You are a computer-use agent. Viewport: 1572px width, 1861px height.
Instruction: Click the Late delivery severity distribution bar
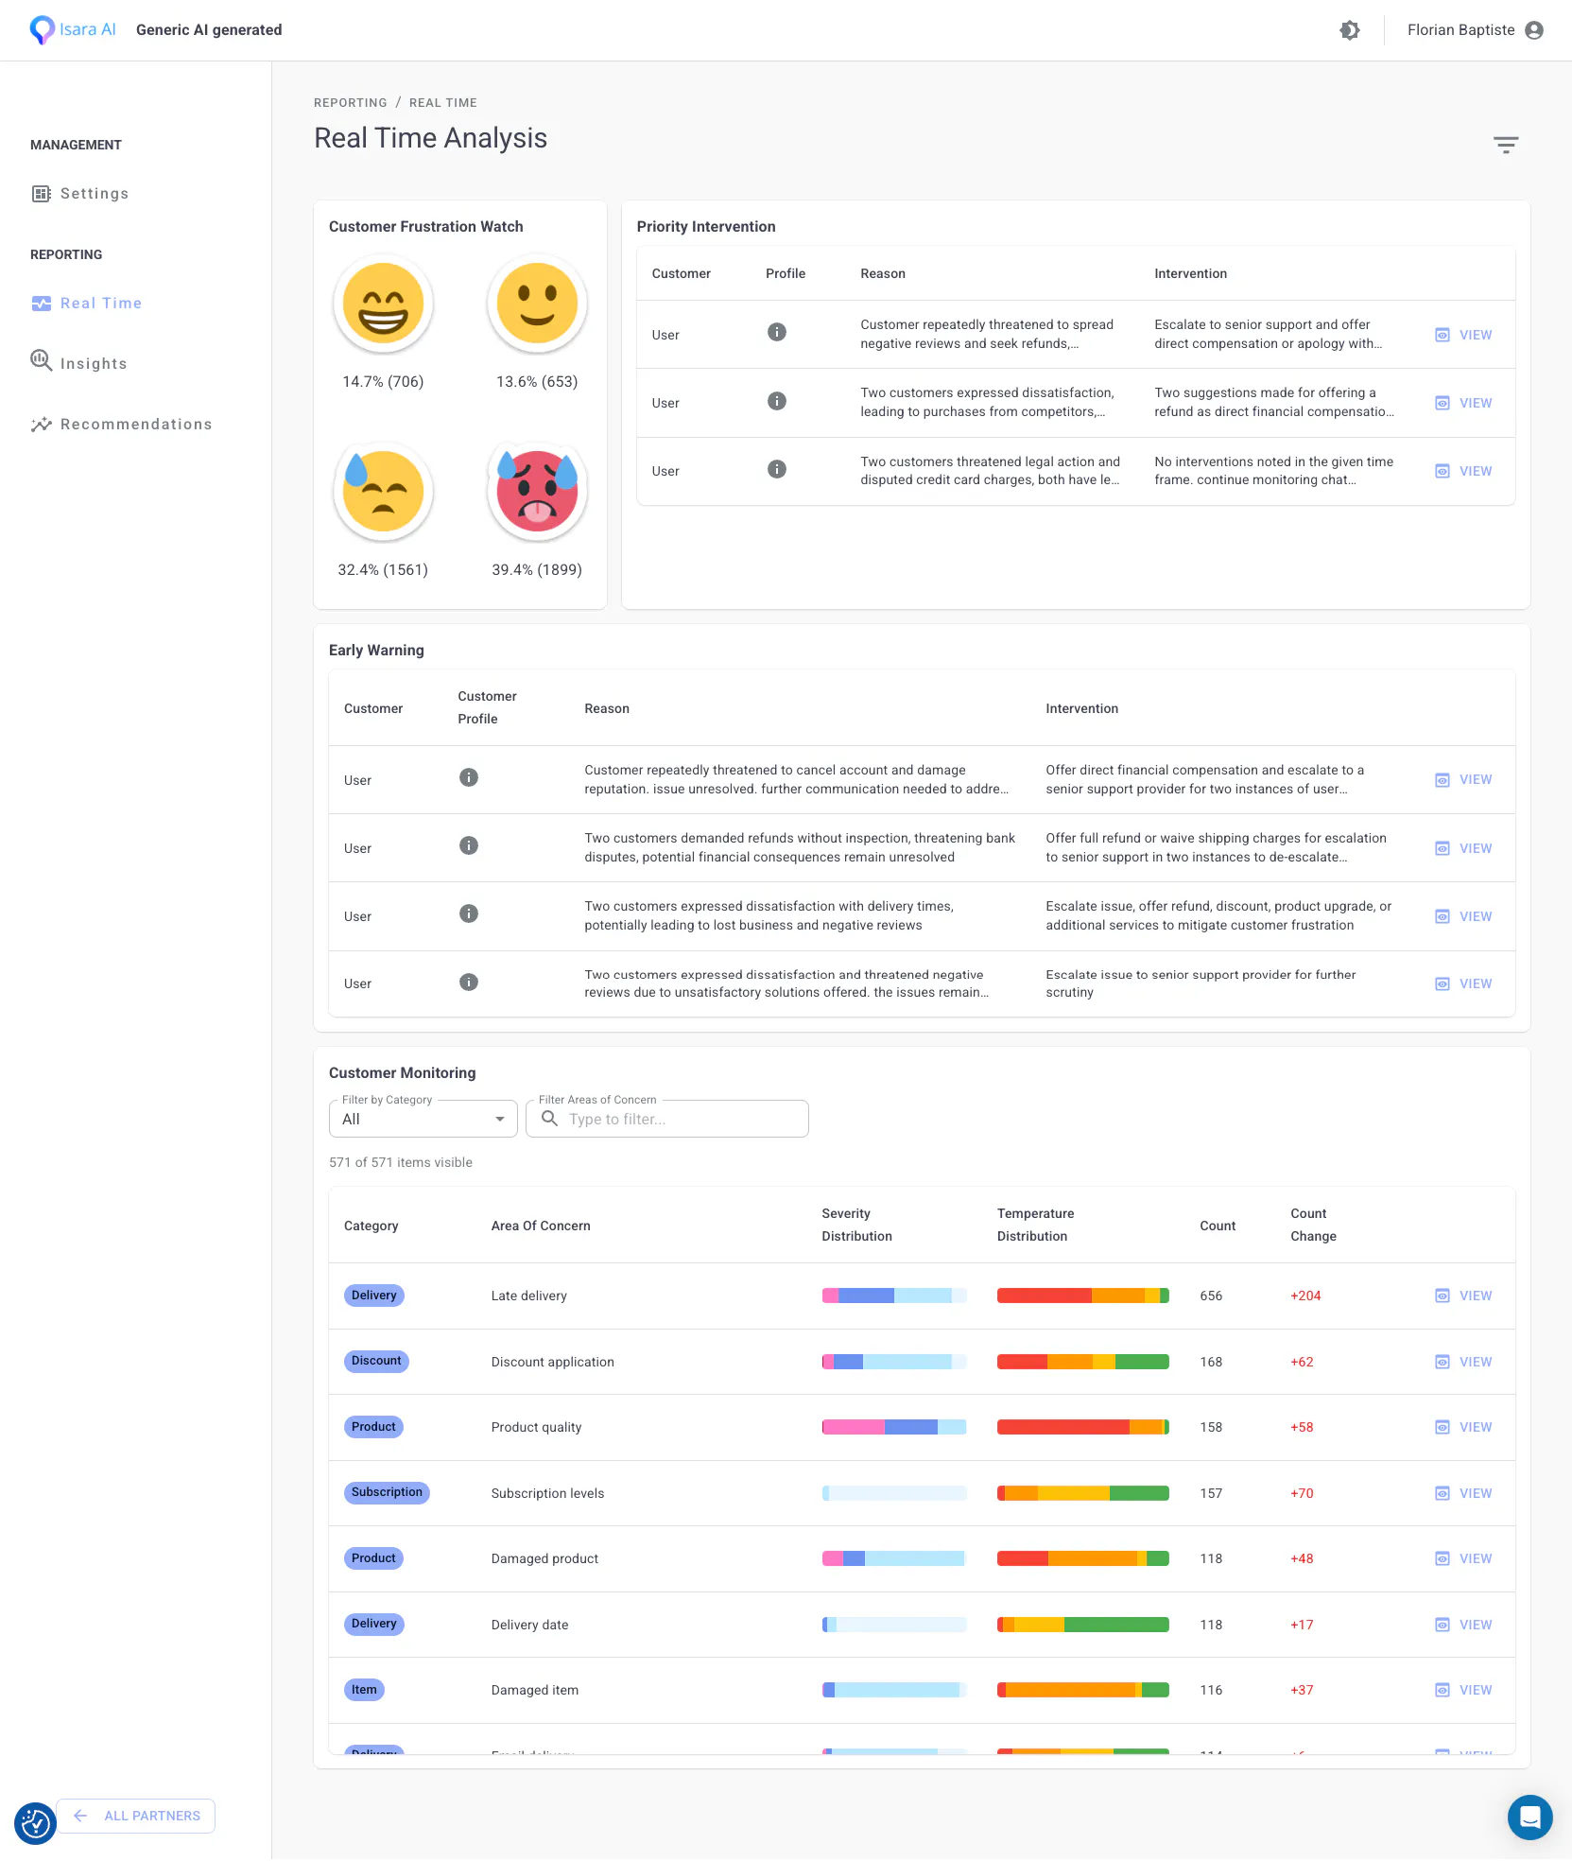[893, 1296]
